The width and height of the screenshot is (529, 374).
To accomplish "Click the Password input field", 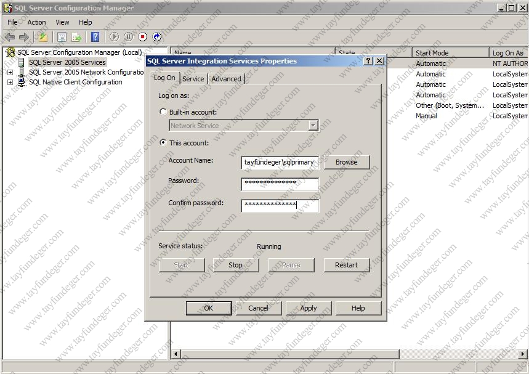I will coord(280,184).
